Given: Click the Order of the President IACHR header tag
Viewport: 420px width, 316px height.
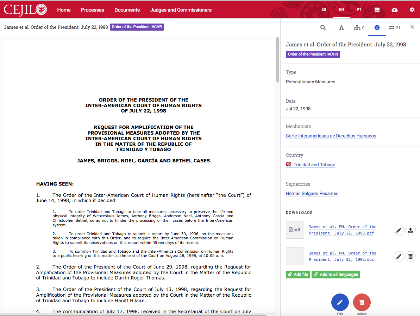Looking at the screenshot, I should 137,27.
